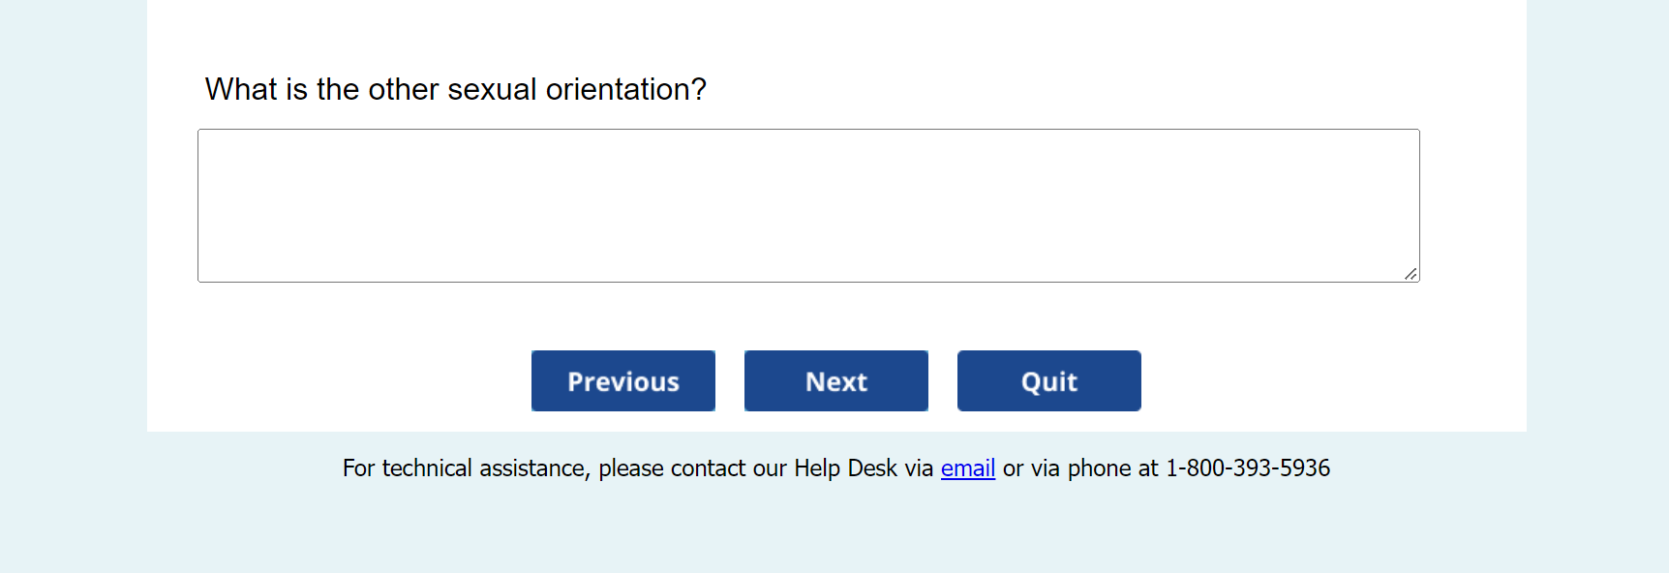Return to the previous survey question
1669x573 pixels.
point(623,381)
